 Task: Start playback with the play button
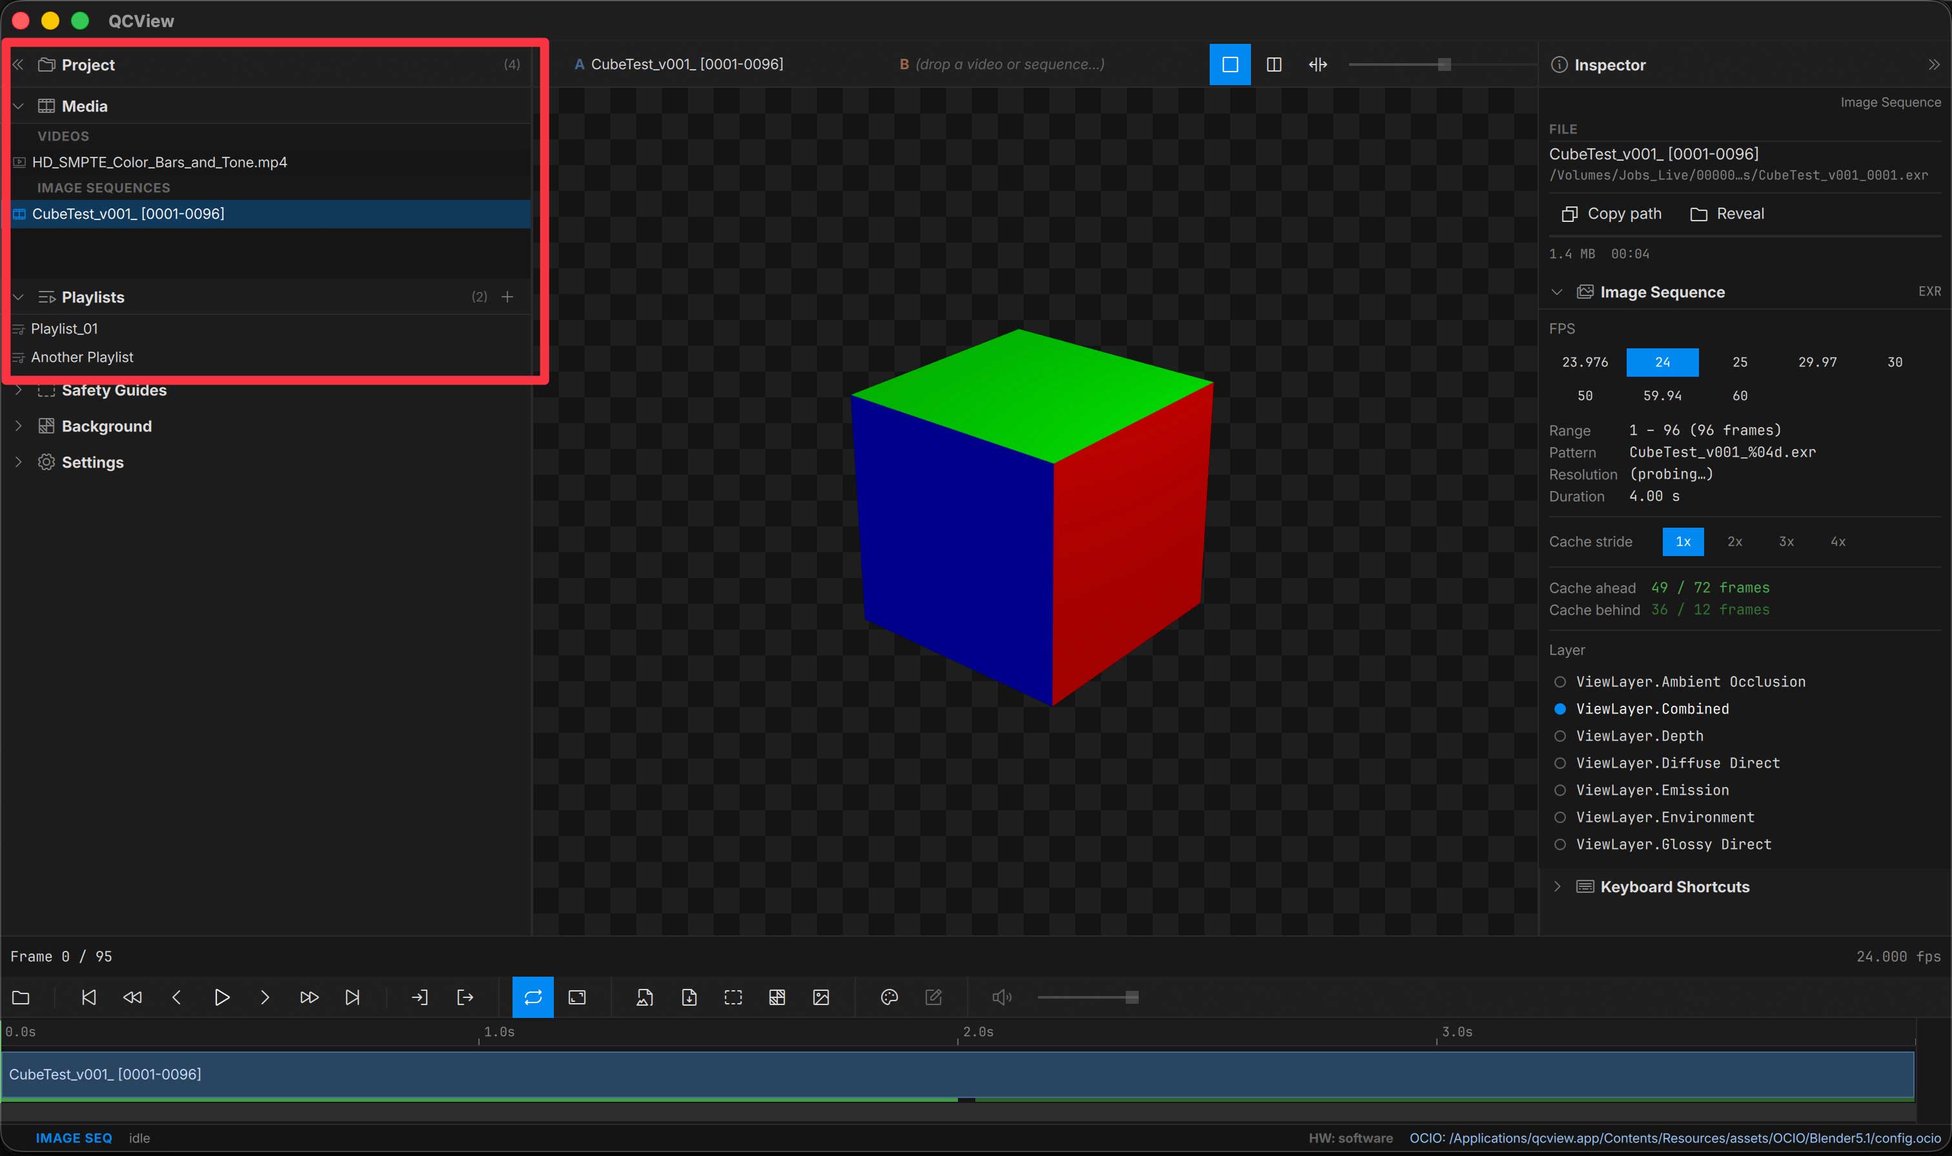[x=221, y=997]
